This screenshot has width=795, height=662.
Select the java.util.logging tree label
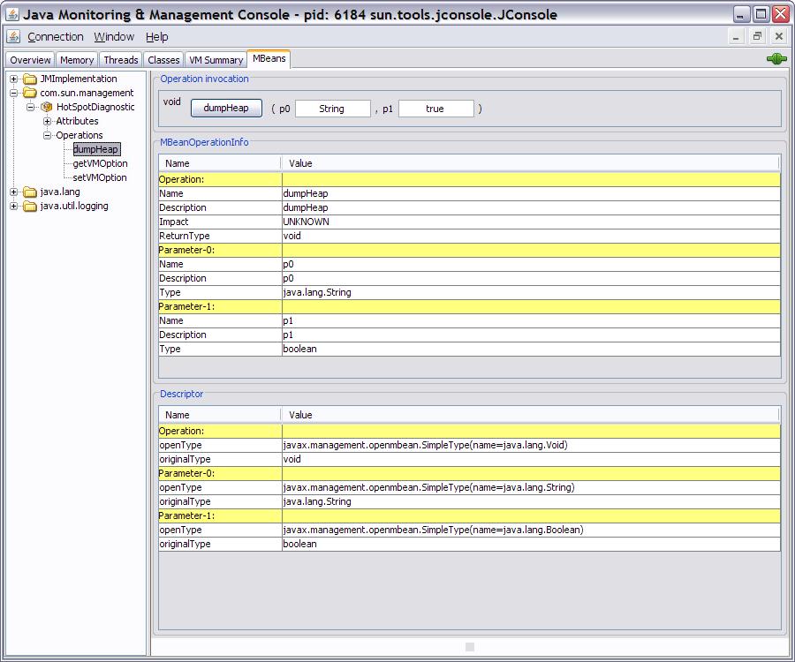[x=74, y=207]
